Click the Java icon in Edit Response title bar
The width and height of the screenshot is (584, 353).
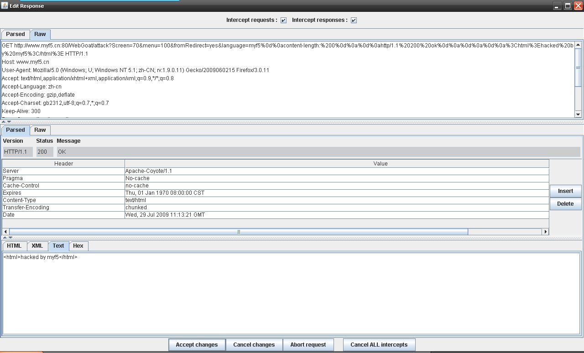pyautogui.click(x=5, y=6)
